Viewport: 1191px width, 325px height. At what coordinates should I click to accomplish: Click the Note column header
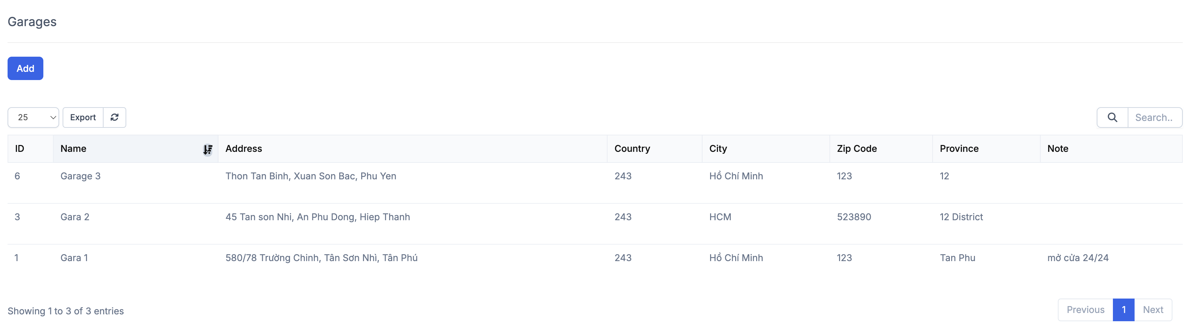click(x=1058, y=149)
